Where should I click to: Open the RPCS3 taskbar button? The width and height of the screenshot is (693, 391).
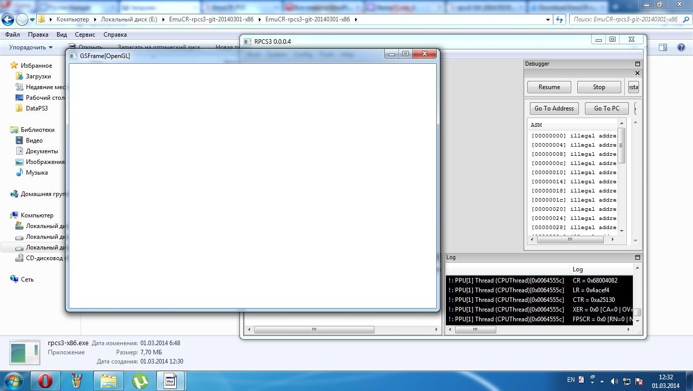pyautogui.click(x=170, y=381)
